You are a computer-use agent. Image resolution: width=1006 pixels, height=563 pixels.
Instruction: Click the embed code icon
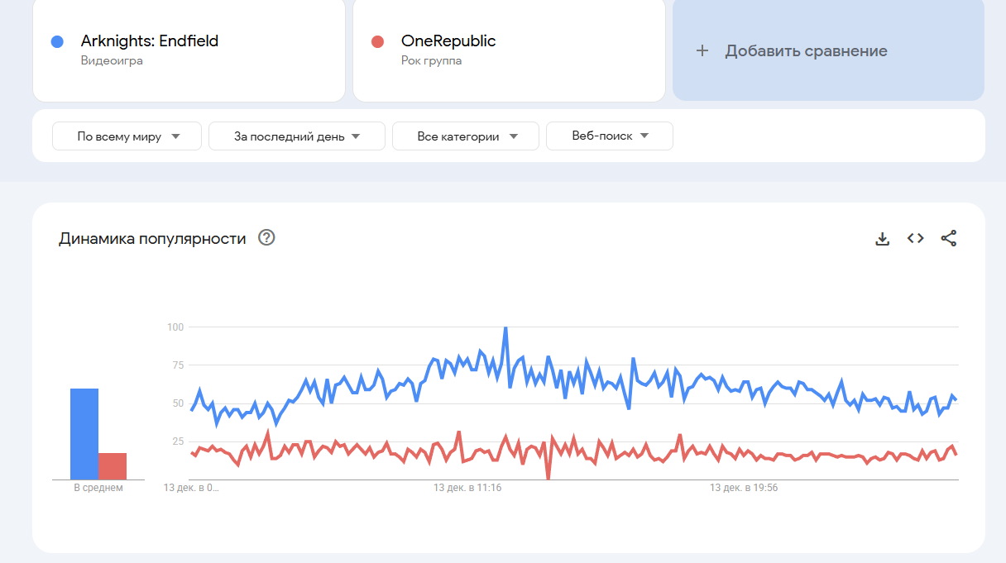tap(915, 238)
